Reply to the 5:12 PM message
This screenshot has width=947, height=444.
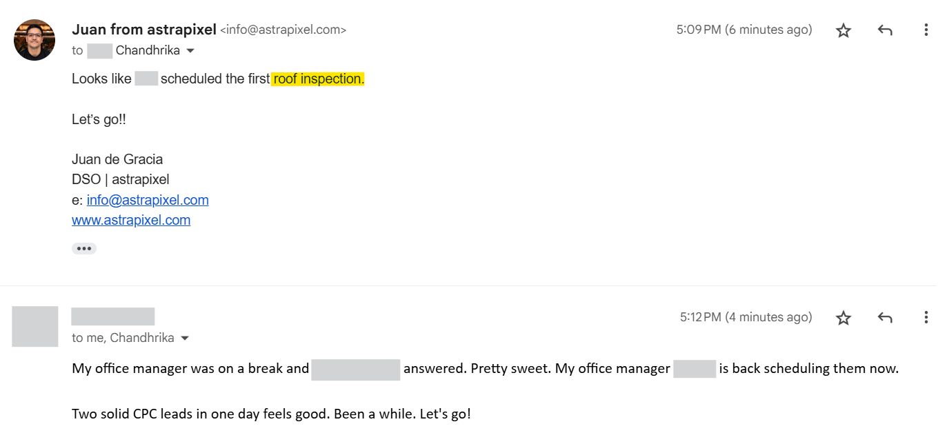(885, 318)
